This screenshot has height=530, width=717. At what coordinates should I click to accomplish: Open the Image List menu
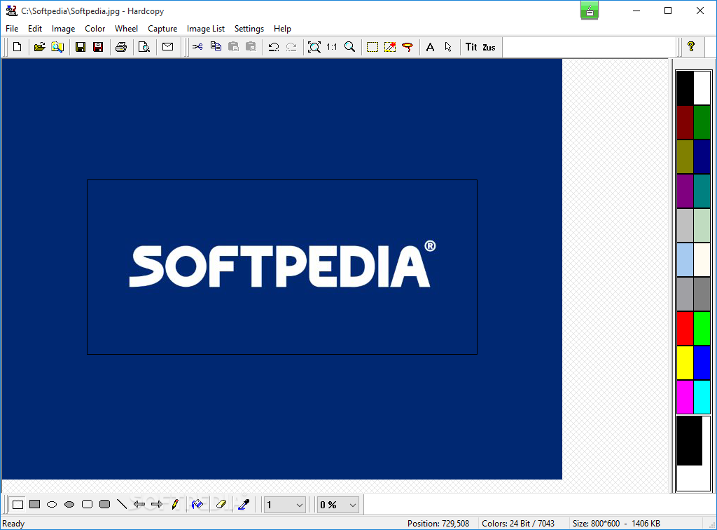[x=206, y=28]
